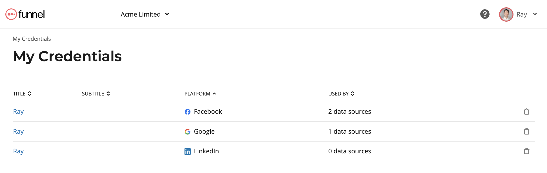Image resolution: width=547 pixels, height=173 pixels.
Task: Sort credentials by Used By column
Action: click(x=341, y=94)
